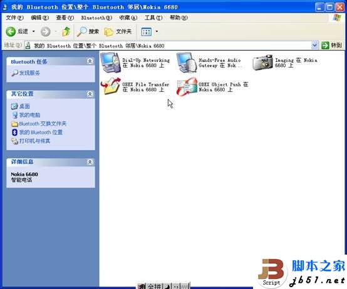Open the Bluetooth(B) menu

pyautogui.click(x=96, y=18)
